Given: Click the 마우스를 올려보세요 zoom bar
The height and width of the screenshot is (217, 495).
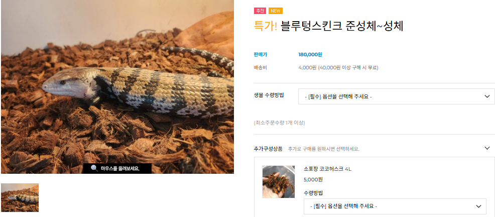Looking at the screenshot, I should 117,168.
